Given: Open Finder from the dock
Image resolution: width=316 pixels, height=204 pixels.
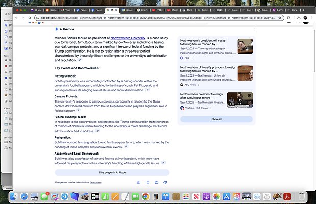Looking at the screenshot, I should point(14,196).
